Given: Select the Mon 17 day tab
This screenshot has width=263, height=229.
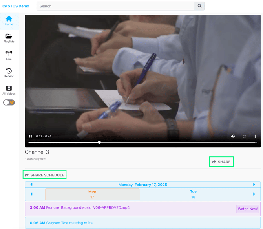Looking at the screenshot, I should (92, 194).
